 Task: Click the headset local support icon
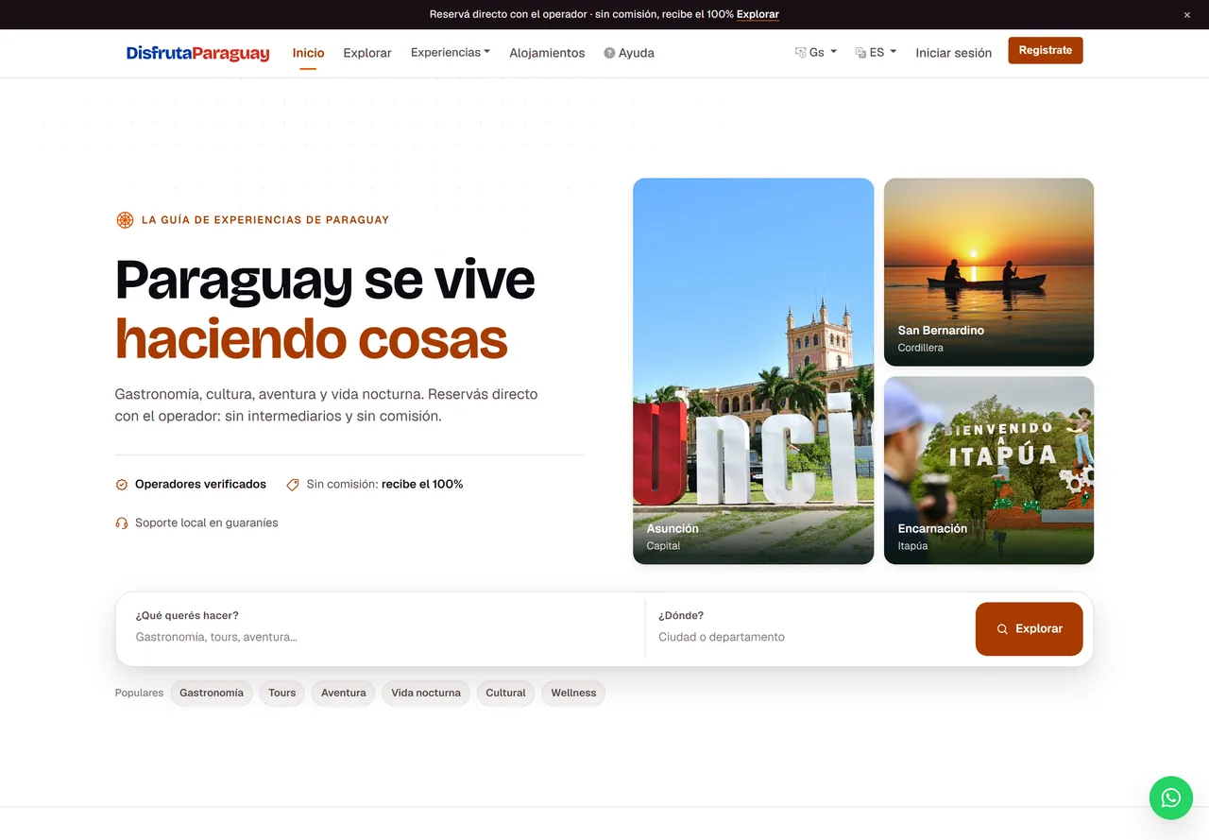pyautogui.click(x=122, y=523)
